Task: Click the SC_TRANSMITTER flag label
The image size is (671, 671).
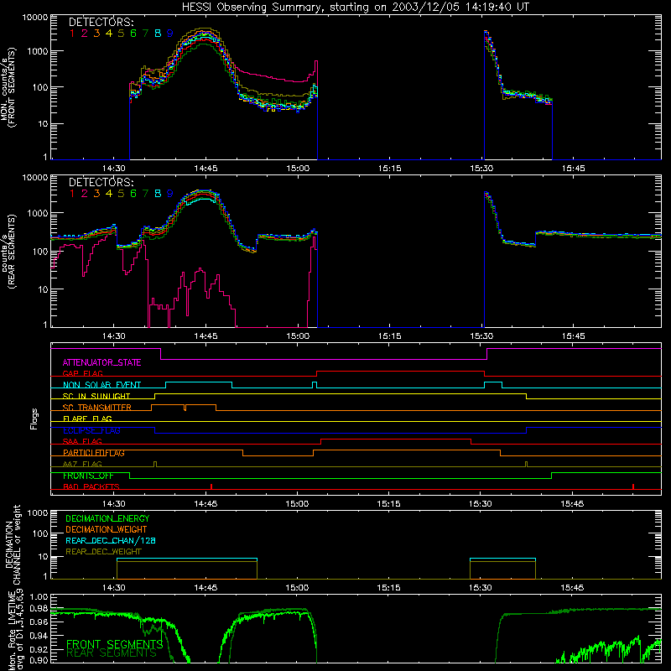Action: 97,408
